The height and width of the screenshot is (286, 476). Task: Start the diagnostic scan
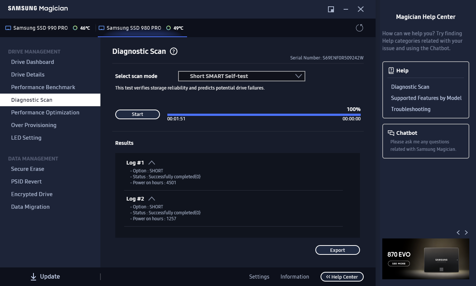(x=138, y=114)
